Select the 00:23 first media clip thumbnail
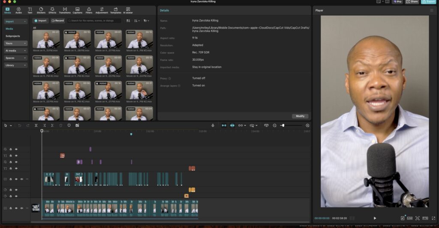Image resolution: width=439 pixels, height=228 pixels. 46,39
